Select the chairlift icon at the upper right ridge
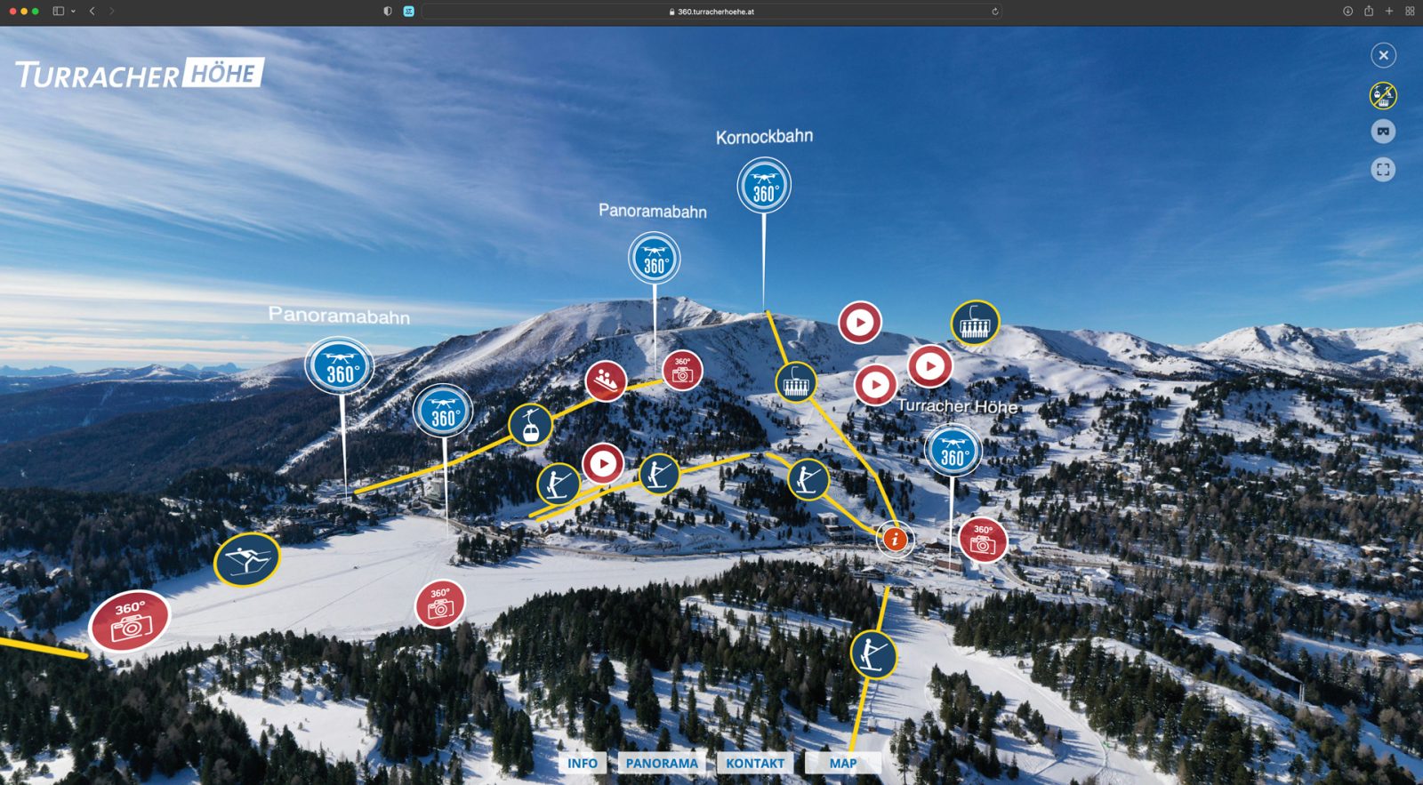Image resolution: width=1423 pixels, height=785 pixels. click(976, 324)
